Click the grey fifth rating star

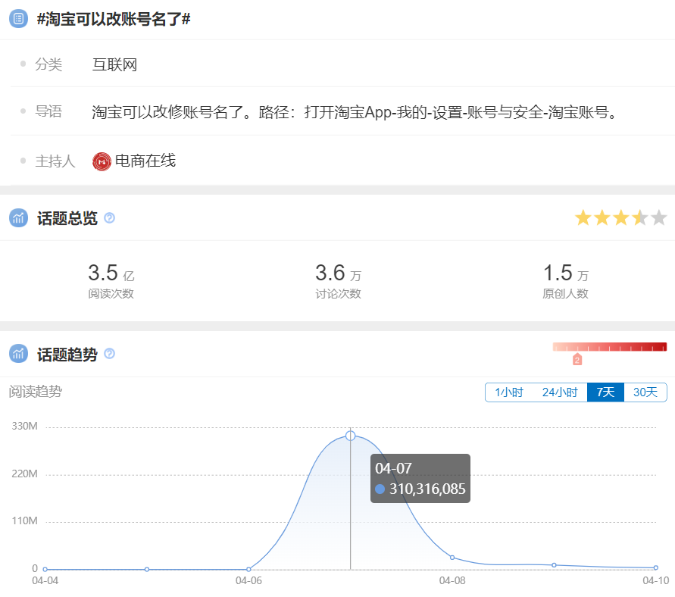tap(659, 217)
